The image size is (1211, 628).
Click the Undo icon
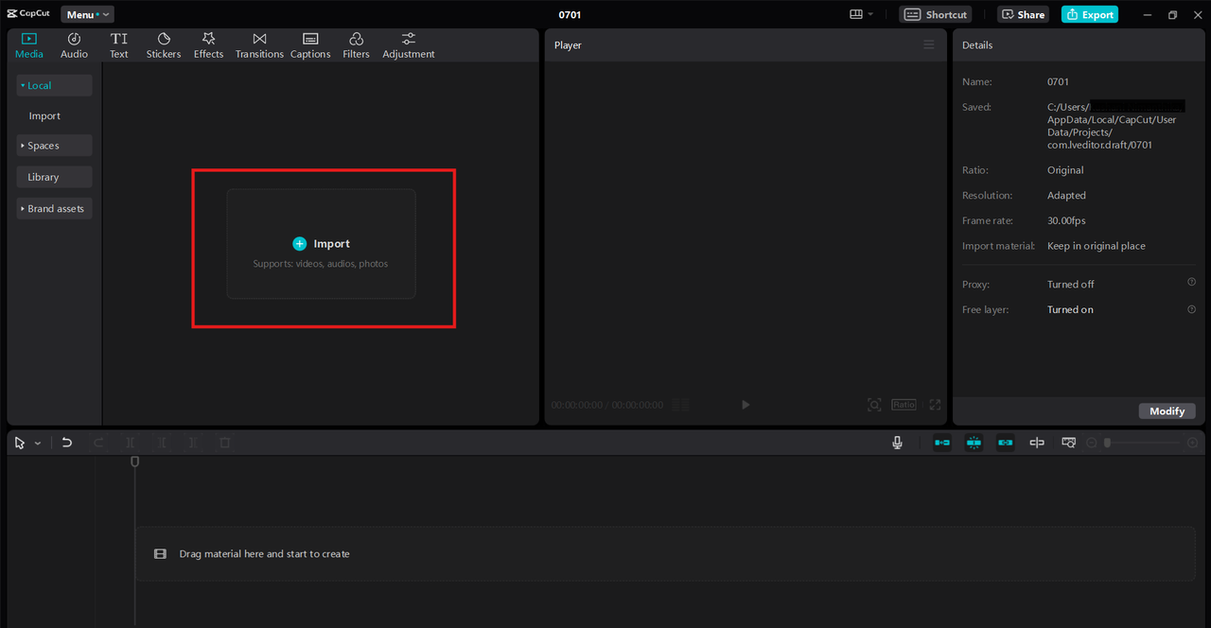[66, 443]
